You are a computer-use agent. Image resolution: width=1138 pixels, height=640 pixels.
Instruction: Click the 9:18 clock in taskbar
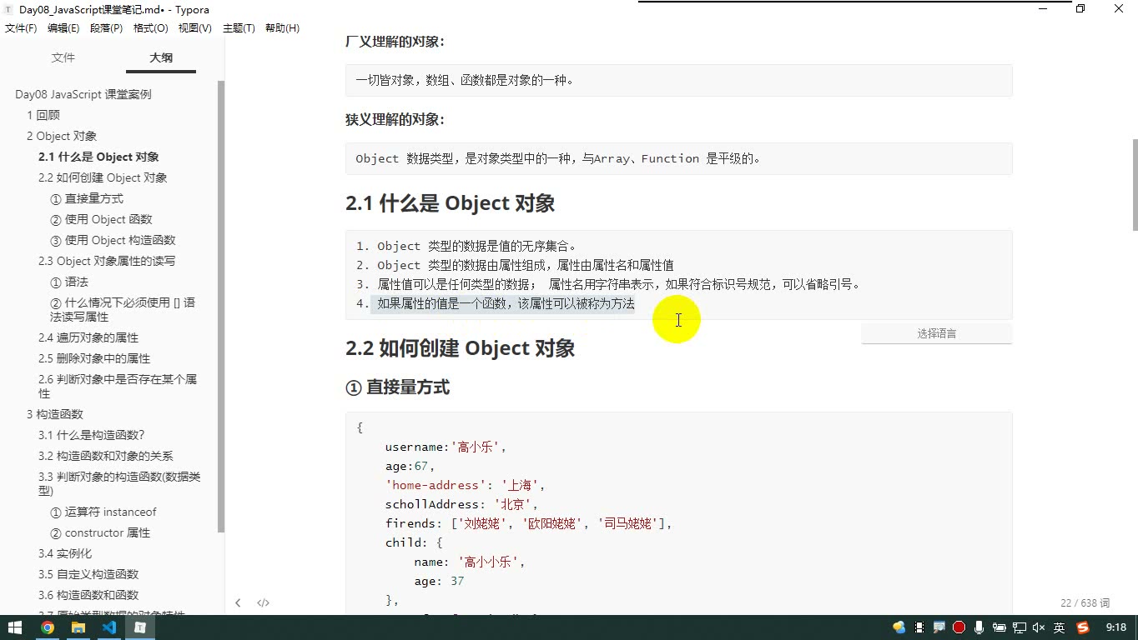click(x=1115, y=627)
